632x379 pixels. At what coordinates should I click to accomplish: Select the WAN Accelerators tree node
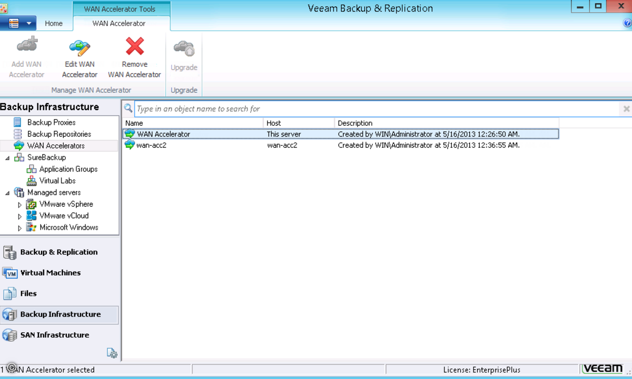tap(56, 145)
